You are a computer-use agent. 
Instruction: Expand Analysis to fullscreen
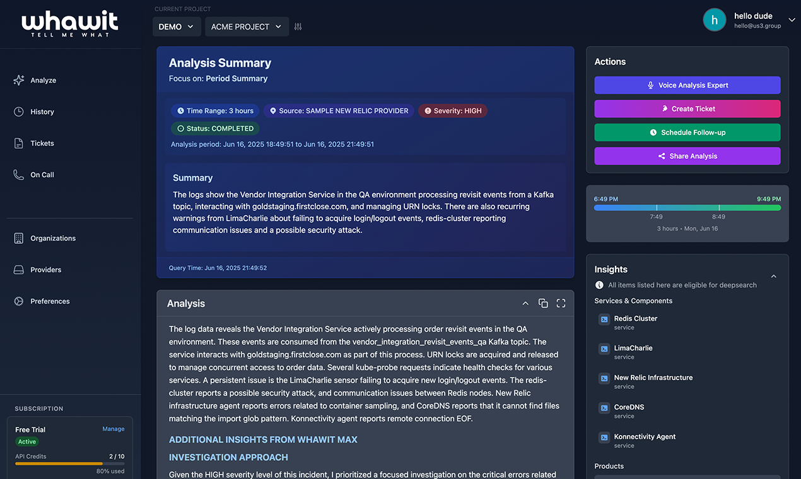click(561, 304)
